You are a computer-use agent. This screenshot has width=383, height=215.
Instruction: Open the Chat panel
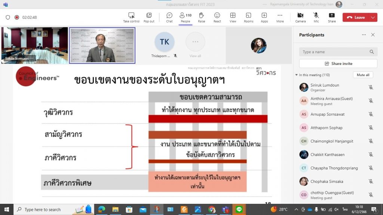point(169,17)
